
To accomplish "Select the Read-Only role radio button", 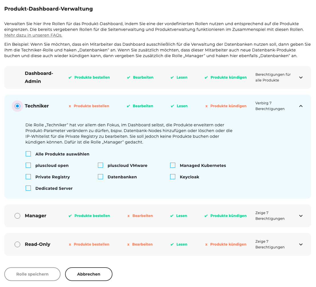I will pos(17,244).
